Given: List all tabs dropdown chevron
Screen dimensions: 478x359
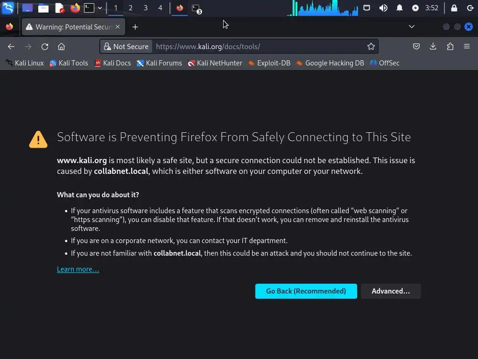Looking at the screenshot, I should click(x=412, y=27).
